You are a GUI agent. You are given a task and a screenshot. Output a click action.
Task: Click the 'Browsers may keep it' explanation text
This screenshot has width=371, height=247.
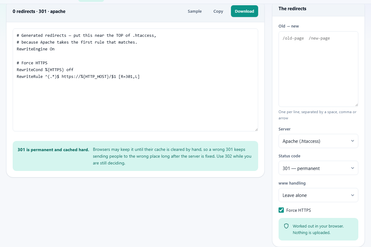(172, 156)
